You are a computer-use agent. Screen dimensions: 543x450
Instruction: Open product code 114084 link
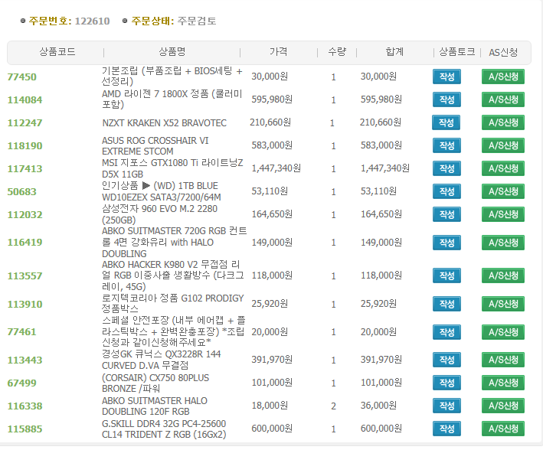click(25, 100)
